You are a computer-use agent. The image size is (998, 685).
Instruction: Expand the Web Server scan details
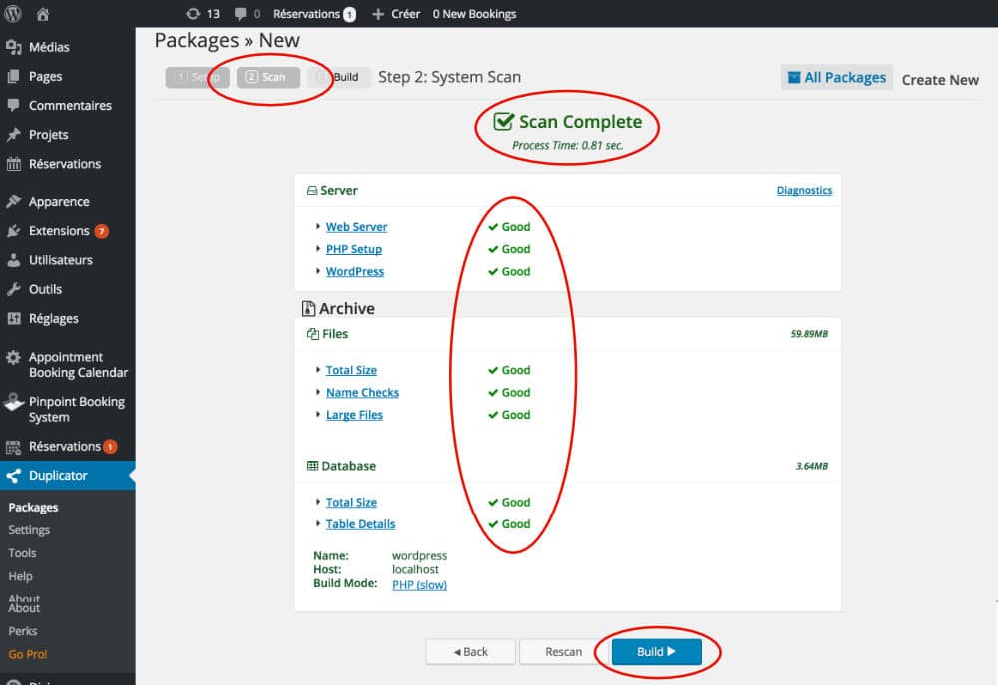[356, 226]
